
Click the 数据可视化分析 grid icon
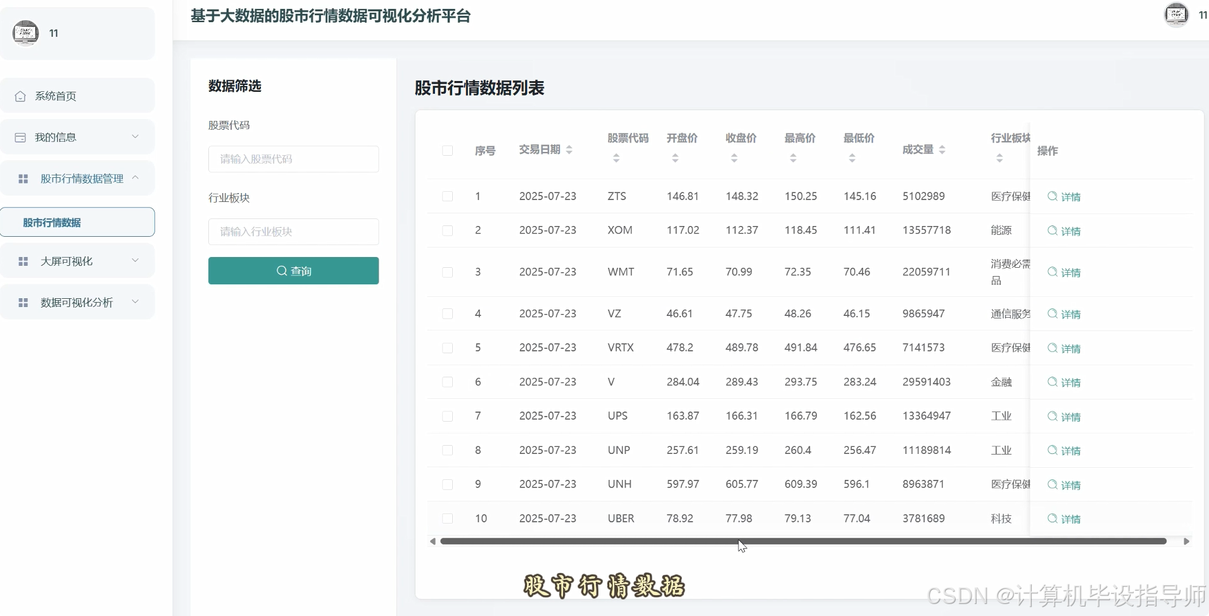tap(23, 303)
